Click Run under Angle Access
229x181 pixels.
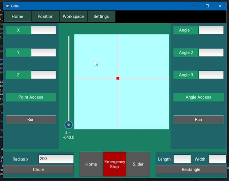point(198,119)
